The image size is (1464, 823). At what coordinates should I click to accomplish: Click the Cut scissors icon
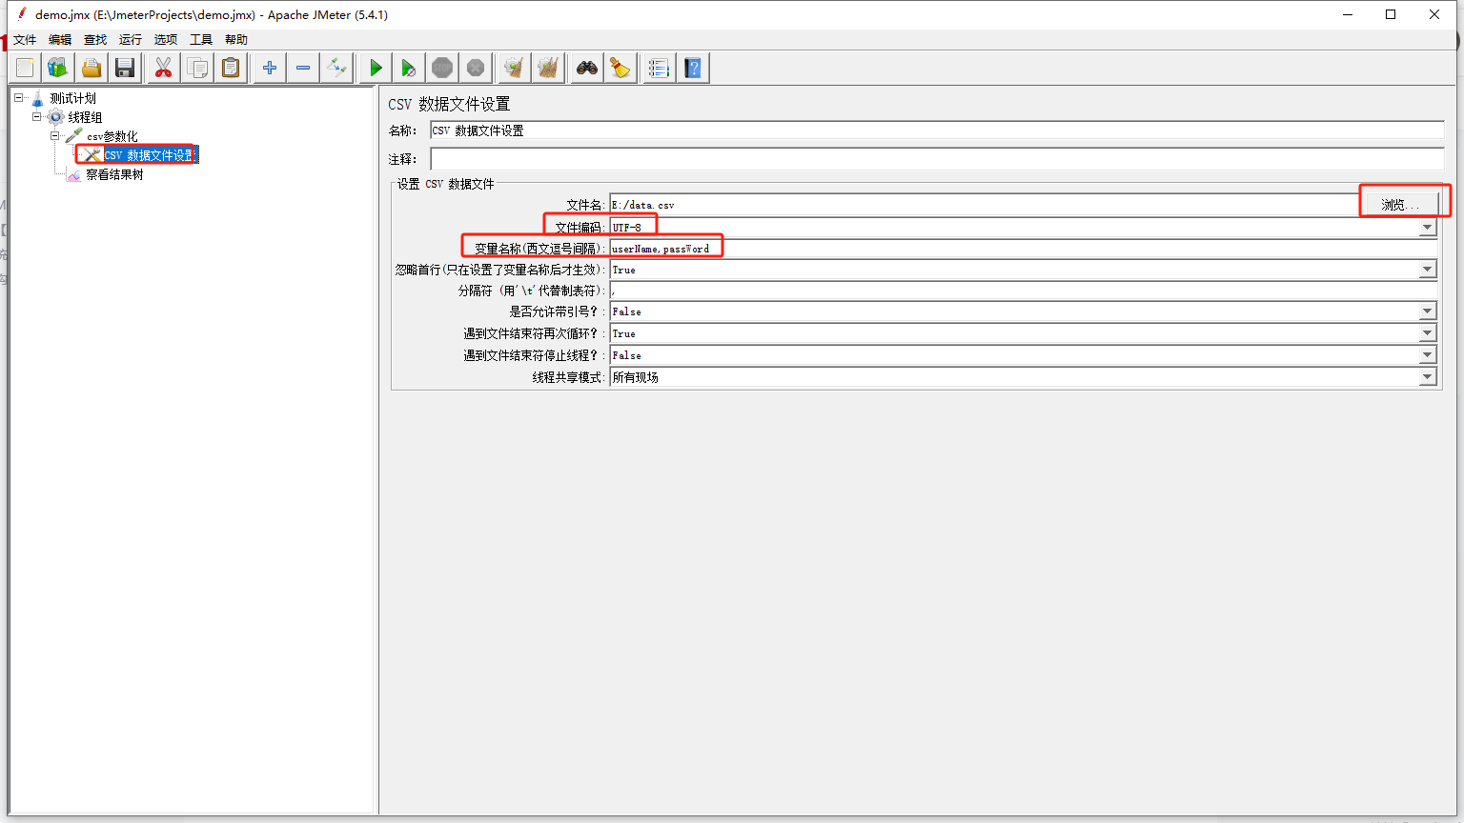(164, 68)
